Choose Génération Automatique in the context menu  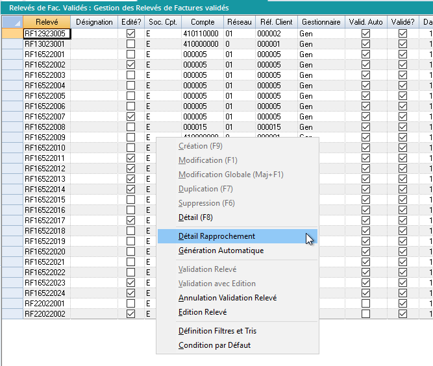221,250
